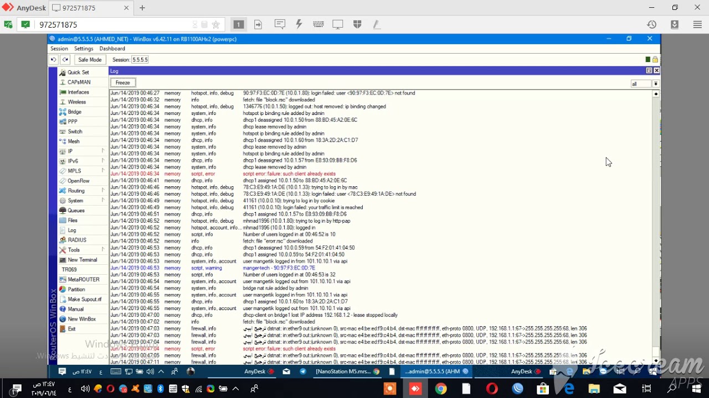Viewport: 709px width, 398px height.
Task: Click Exit in WinBox sidebar
Action: (x=71, y=329)
